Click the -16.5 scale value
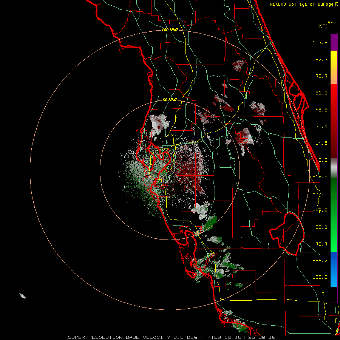The width and height of the screenshot is (340, 340). tap(320, 177)
